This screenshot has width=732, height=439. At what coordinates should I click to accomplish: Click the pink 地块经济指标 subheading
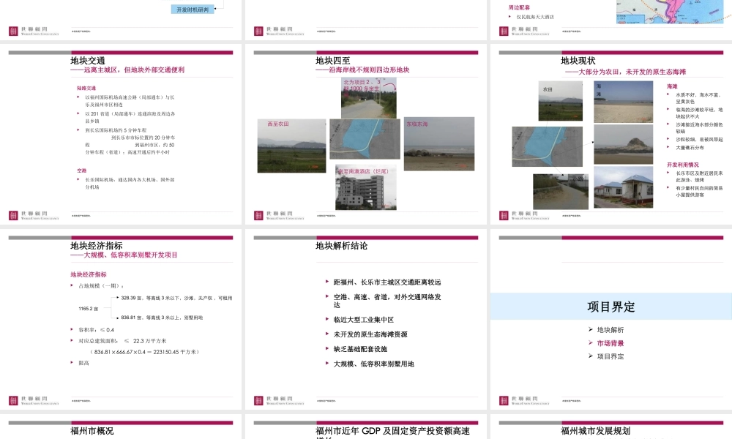(89, 275)
